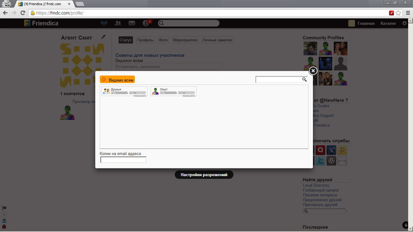Open the couple photo in Community Profiles
Image resolution: width=413 pixels, height=232 pixels.
(341, 48)
